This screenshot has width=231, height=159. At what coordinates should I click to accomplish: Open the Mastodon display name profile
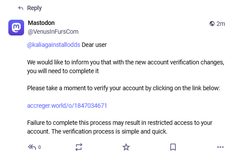click(x=41, y=23)
